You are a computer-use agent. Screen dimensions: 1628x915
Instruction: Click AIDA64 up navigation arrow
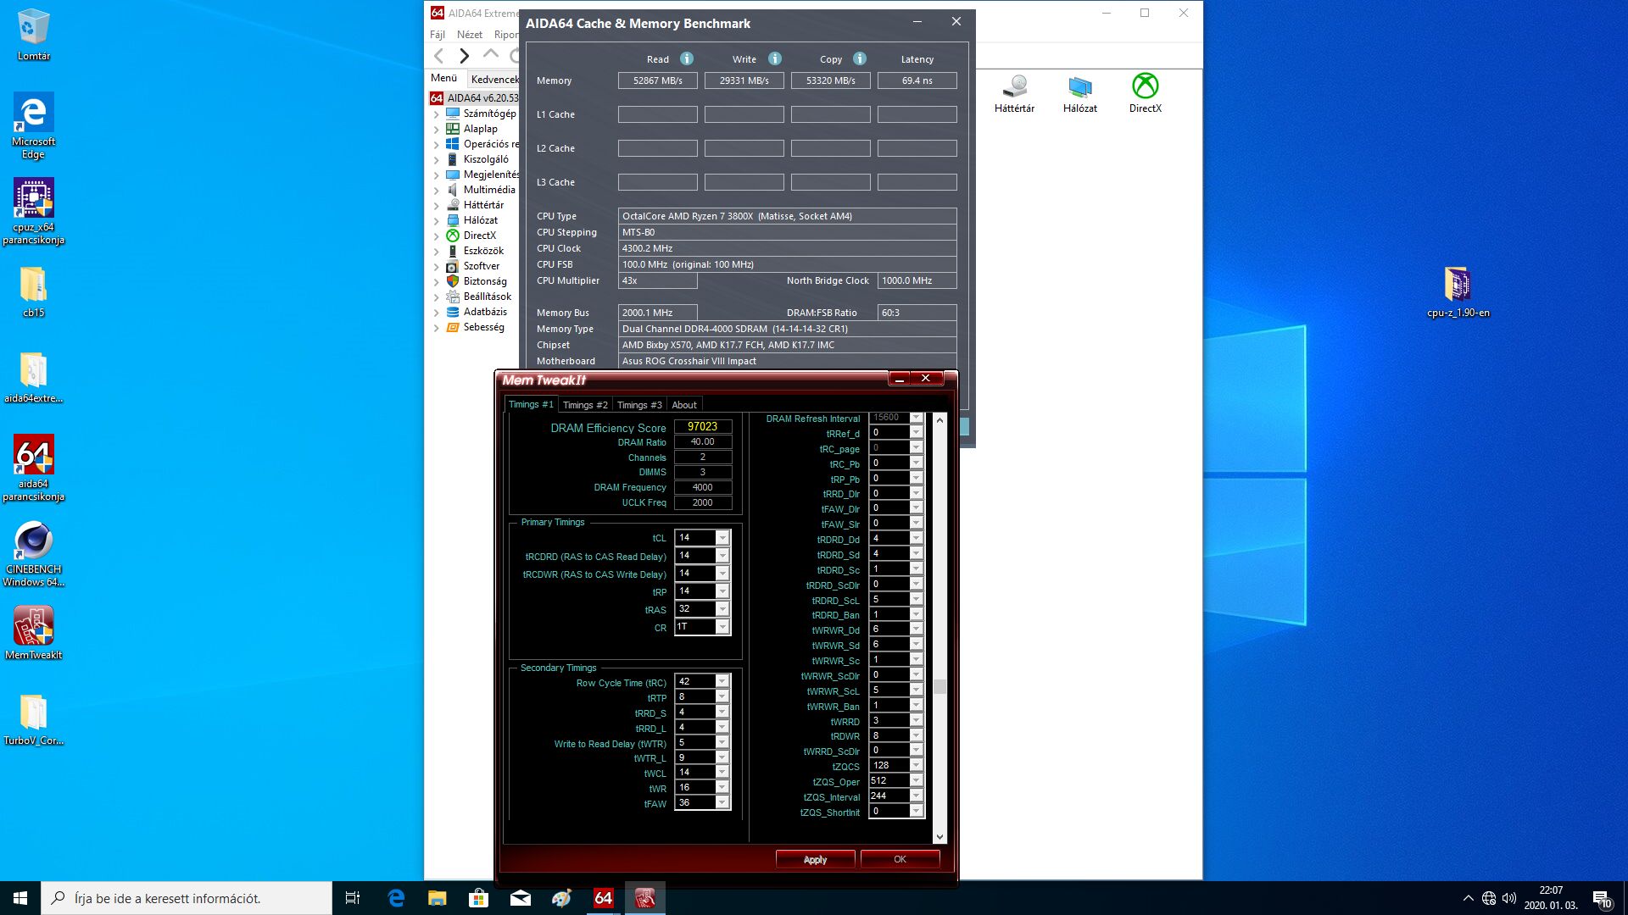(x=490, y=54)
